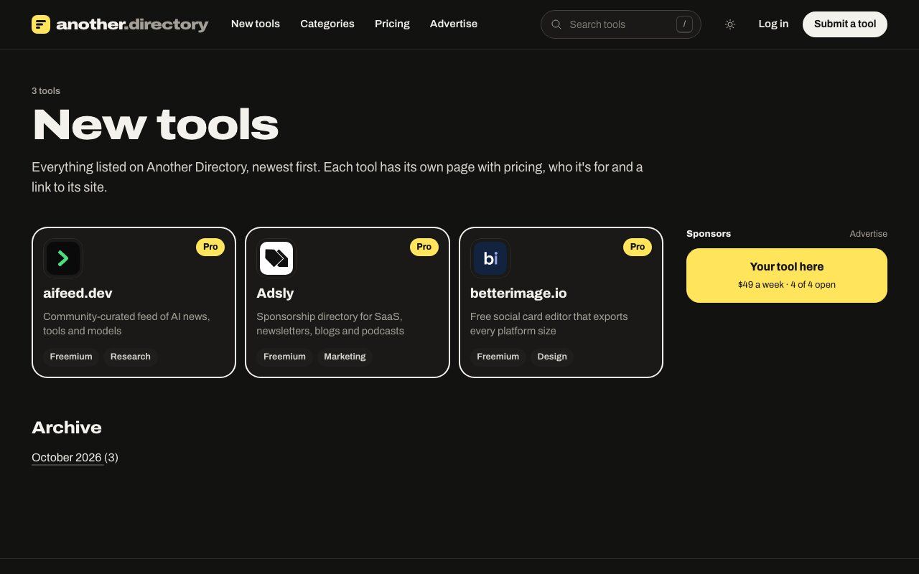This screenshot has width=919, height=574.
Task: Click the slash shortcut key badge
Action: pos(684,24)
